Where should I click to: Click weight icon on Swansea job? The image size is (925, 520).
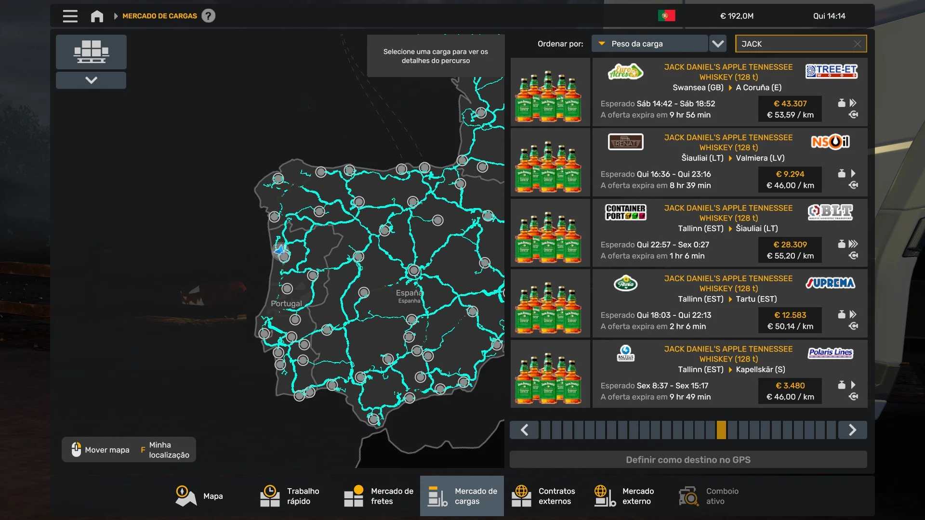(x=841, y=103)
